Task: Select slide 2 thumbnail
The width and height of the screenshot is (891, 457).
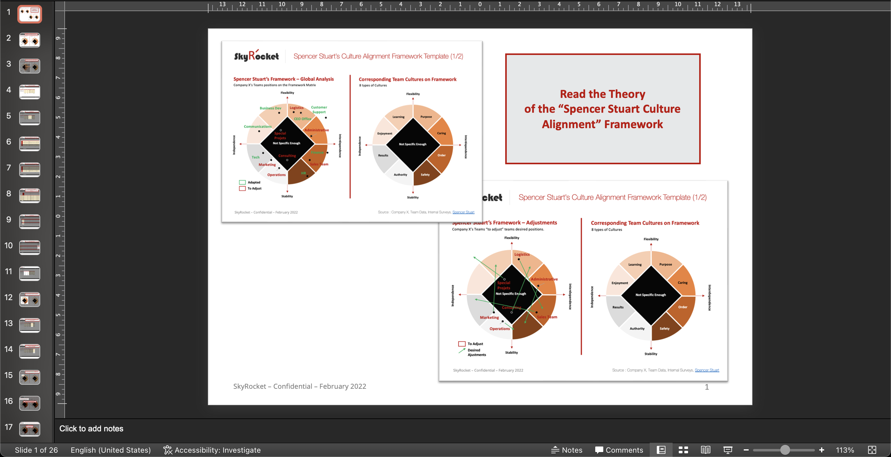Action: tap(30, 40)
